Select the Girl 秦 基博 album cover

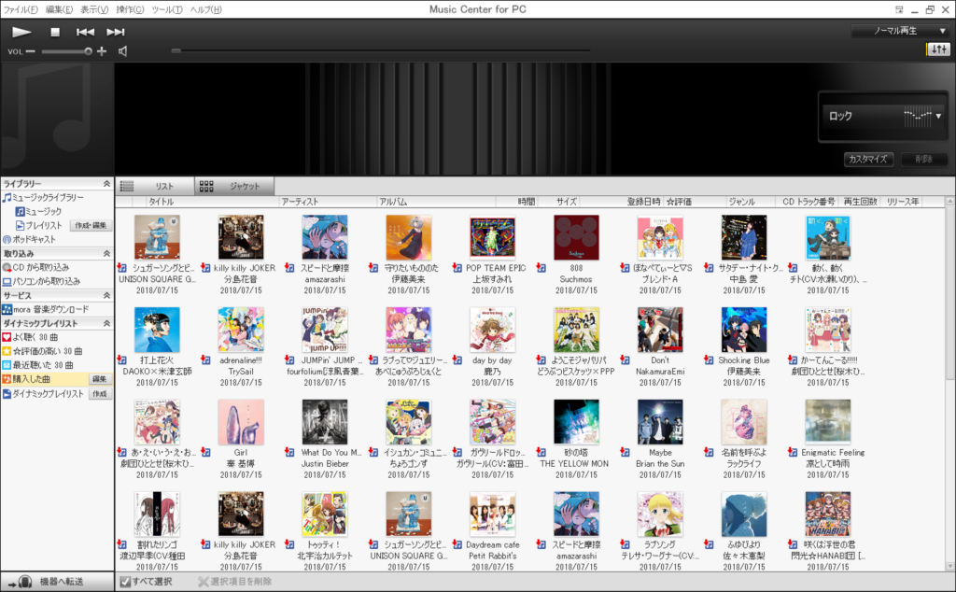pyautogui.click(x=241, y=422)
